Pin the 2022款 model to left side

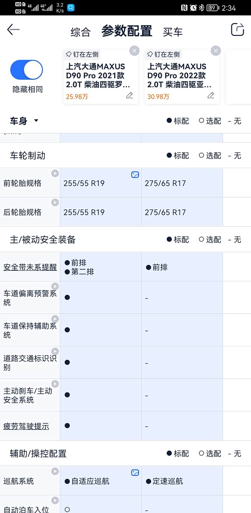(x=164, y=55)
